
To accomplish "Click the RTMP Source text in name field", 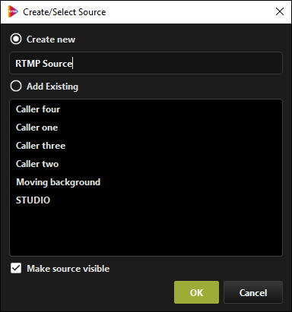I will point(44,63).
